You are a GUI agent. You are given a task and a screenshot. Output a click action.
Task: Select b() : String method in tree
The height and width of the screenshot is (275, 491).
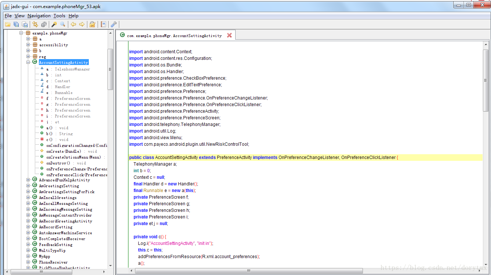pyautogui.click(x=59, y=134)
